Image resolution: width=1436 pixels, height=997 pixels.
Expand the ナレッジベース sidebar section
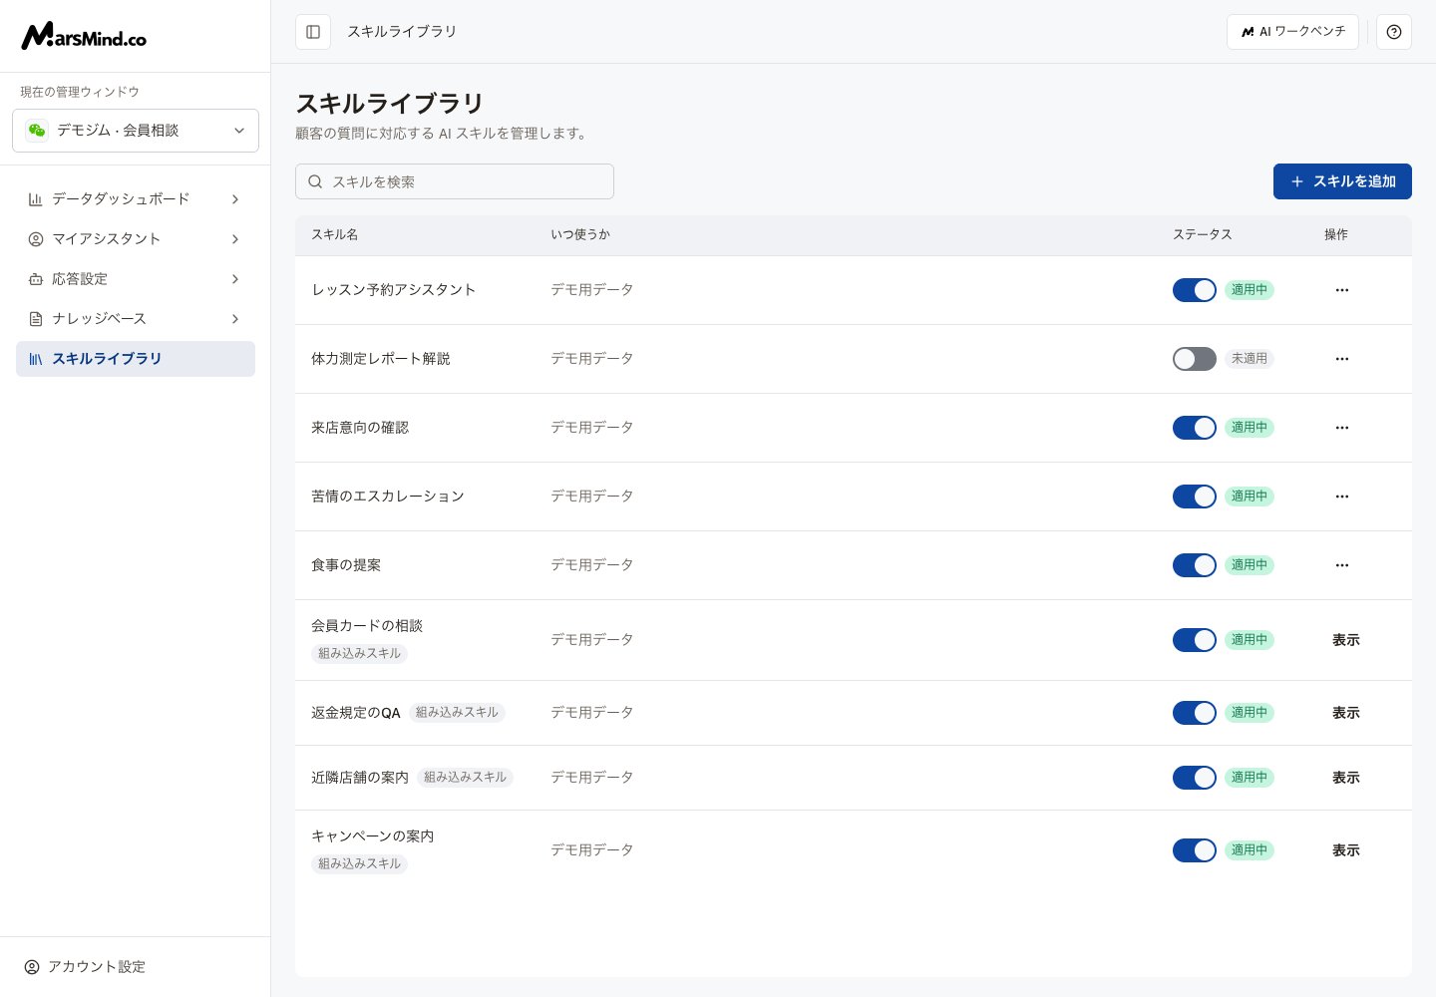136,319
